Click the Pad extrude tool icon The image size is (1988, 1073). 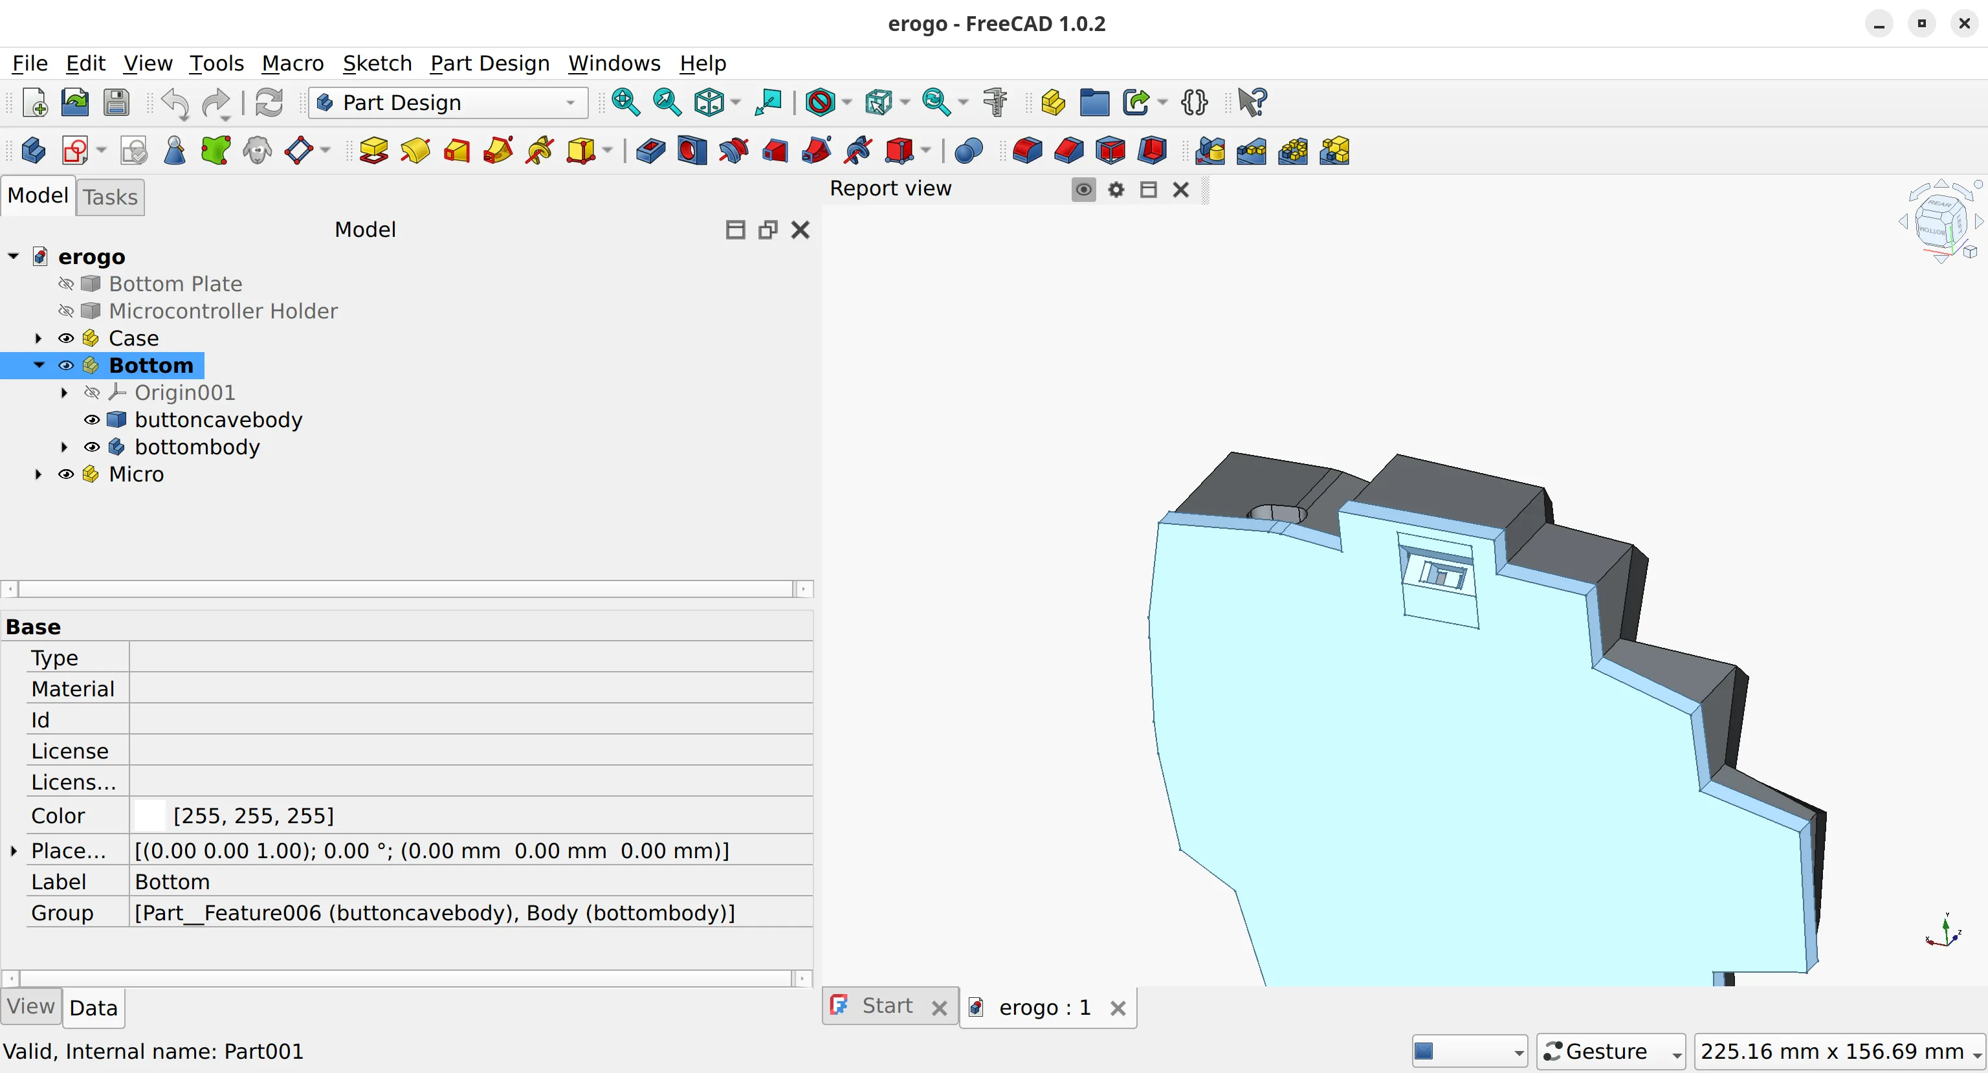point(373,151)
